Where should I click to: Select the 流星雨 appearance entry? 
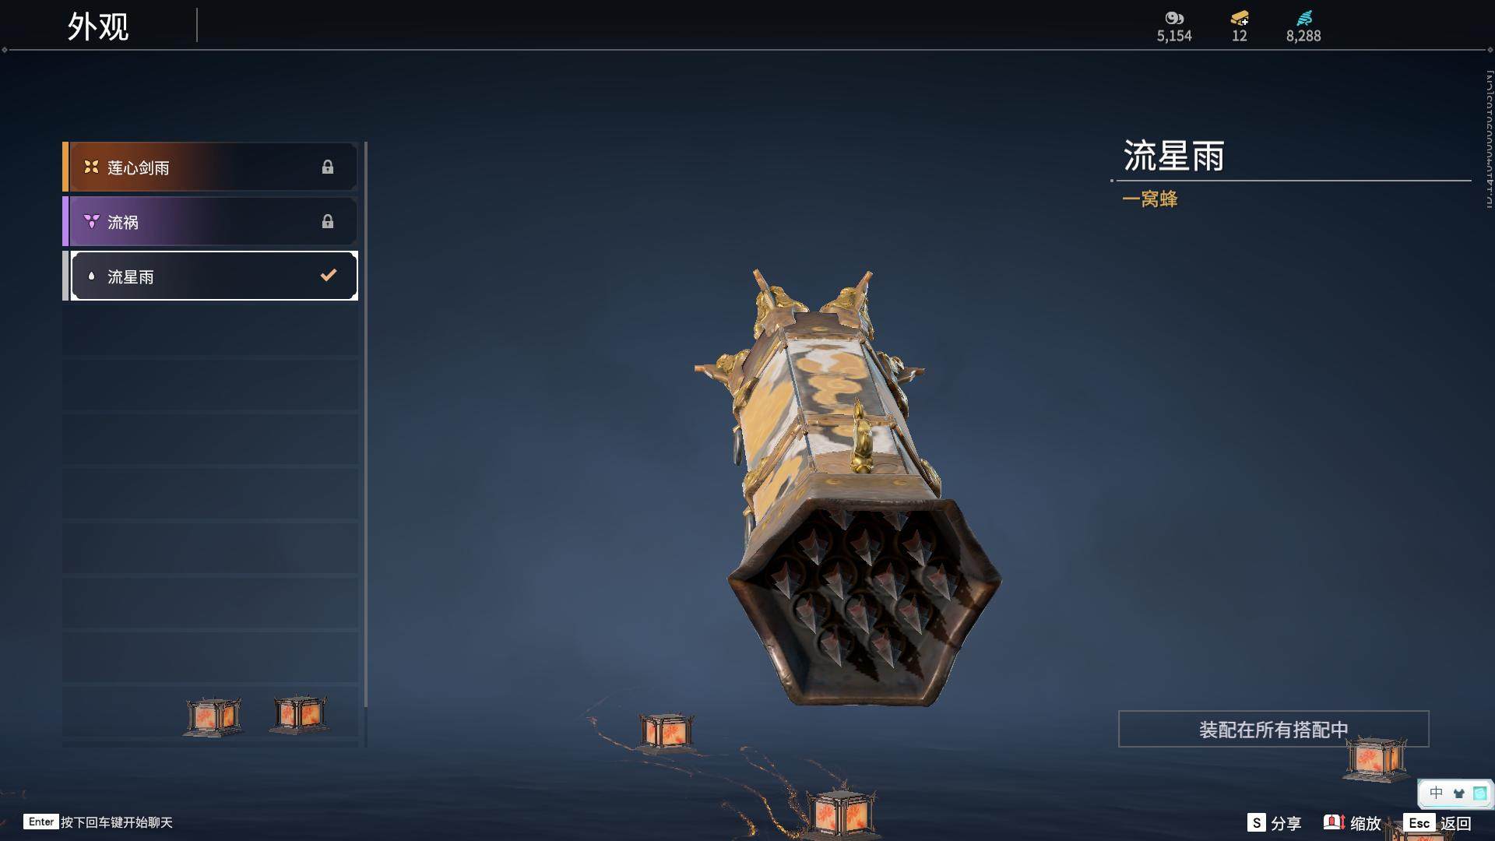pos(210,276)
